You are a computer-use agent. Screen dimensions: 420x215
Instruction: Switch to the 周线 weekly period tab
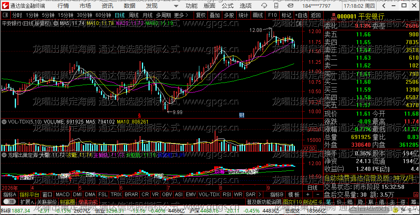[x=133, y=15]
